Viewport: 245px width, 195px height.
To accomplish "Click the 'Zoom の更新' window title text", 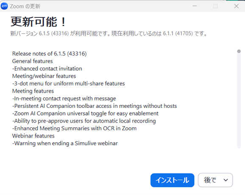I will coord(25,6).
